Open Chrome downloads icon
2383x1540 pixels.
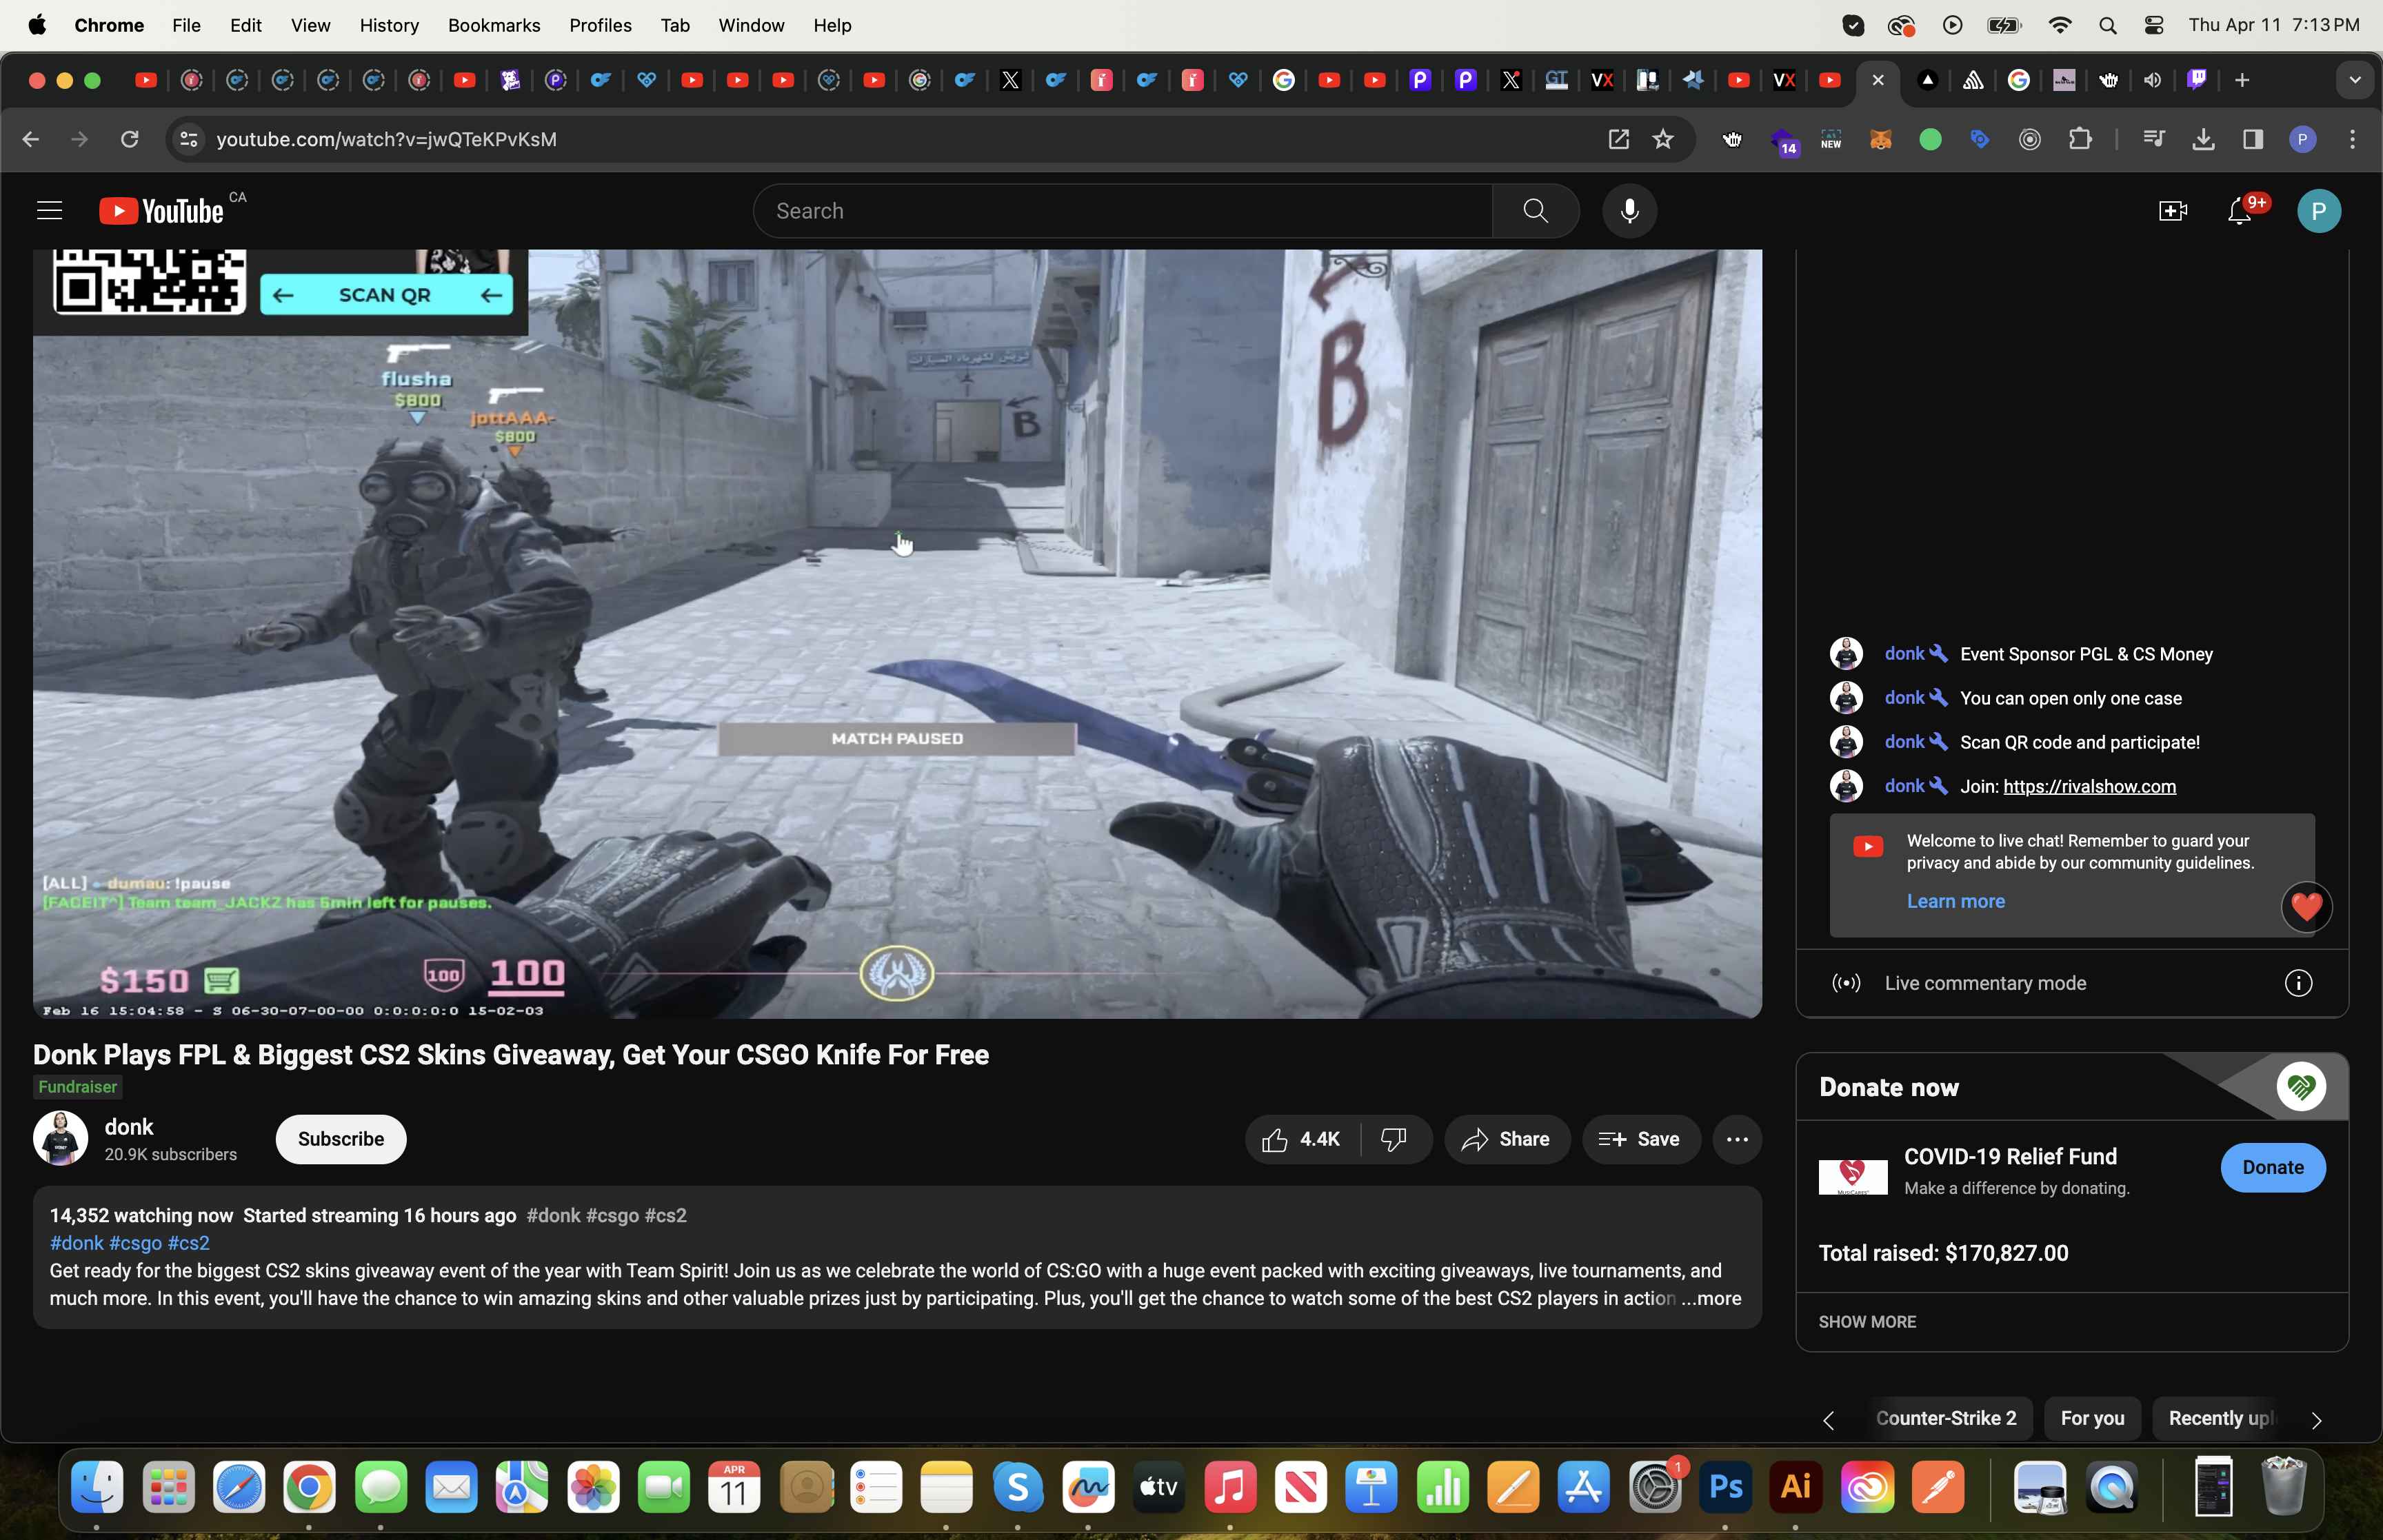click(x=2203, y=139)
